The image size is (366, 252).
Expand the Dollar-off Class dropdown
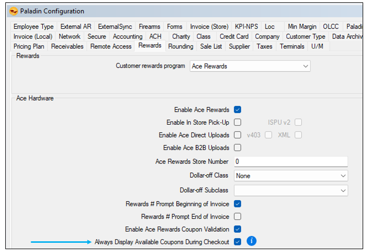[291, 176]
